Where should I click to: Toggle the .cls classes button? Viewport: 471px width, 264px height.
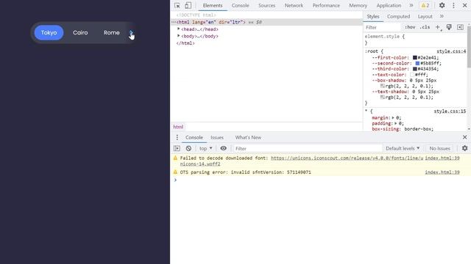[425, 27]
